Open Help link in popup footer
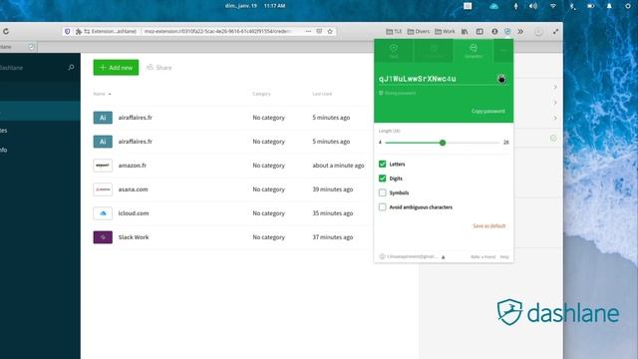638x359 pixels. (504, 257)
